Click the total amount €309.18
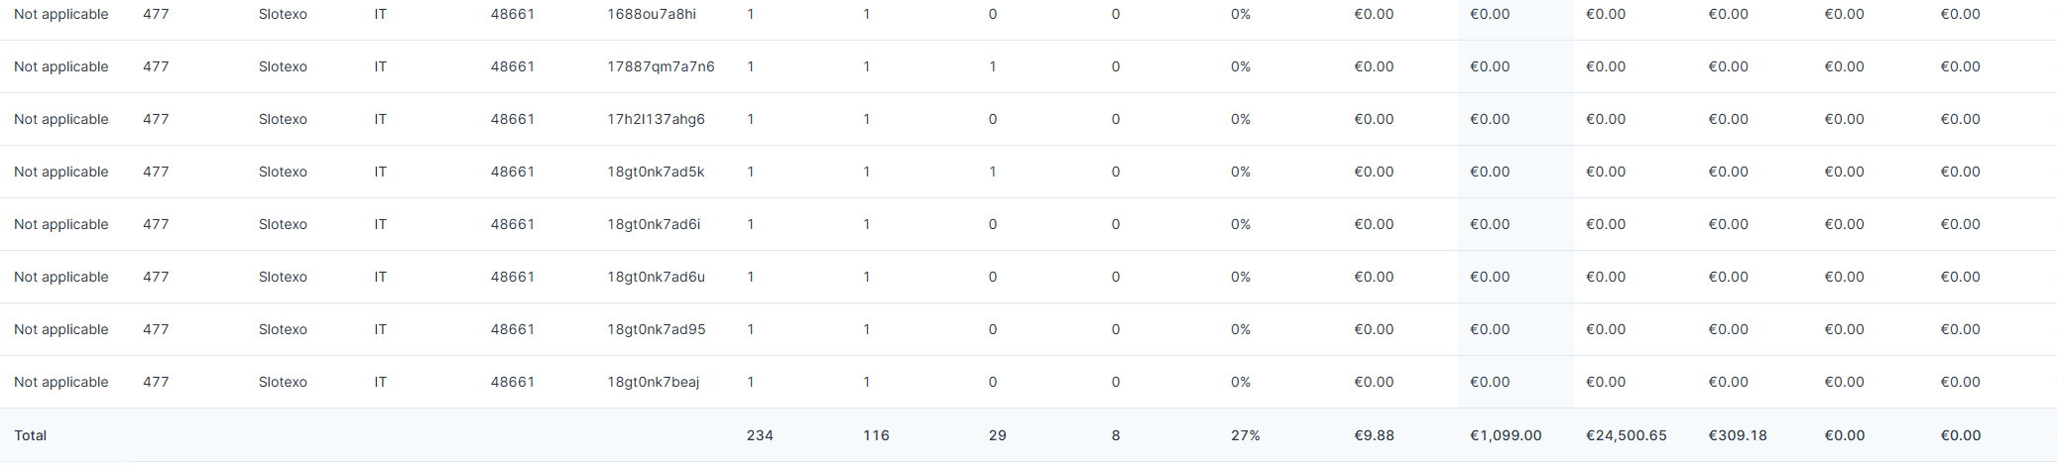2057x474 pixels. coord(1738,435)
